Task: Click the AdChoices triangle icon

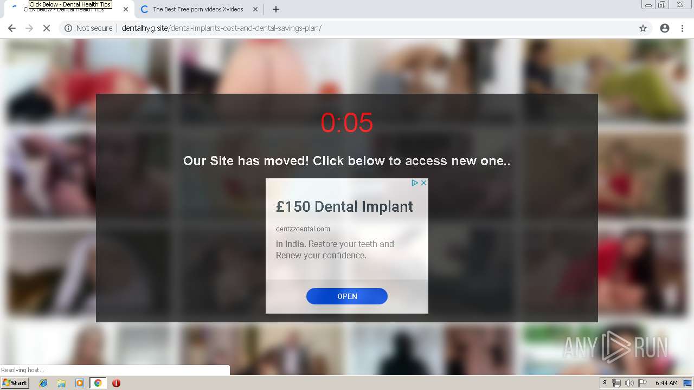Action: [415, 183]
